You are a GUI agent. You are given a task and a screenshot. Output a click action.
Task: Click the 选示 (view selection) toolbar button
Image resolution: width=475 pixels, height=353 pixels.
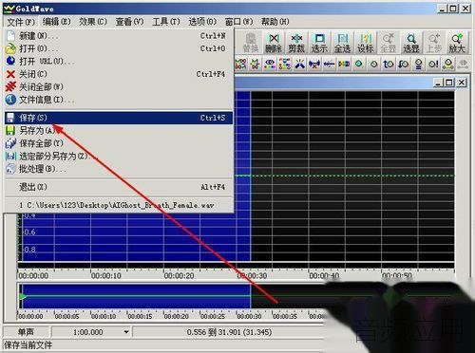coord(319,43)
